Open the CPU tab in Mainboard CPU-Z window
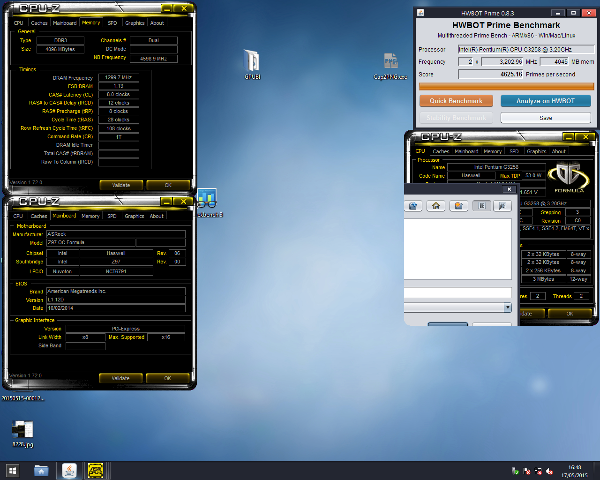 point(18,216)
